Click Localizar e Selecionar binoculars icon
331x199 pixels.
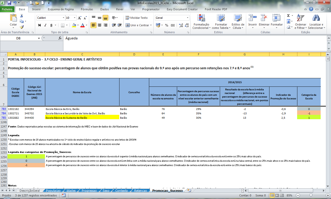[316, 19]
